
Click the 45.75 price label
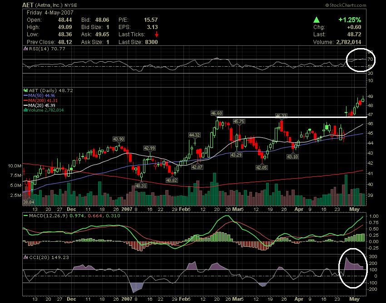click(x=239, y=121)
